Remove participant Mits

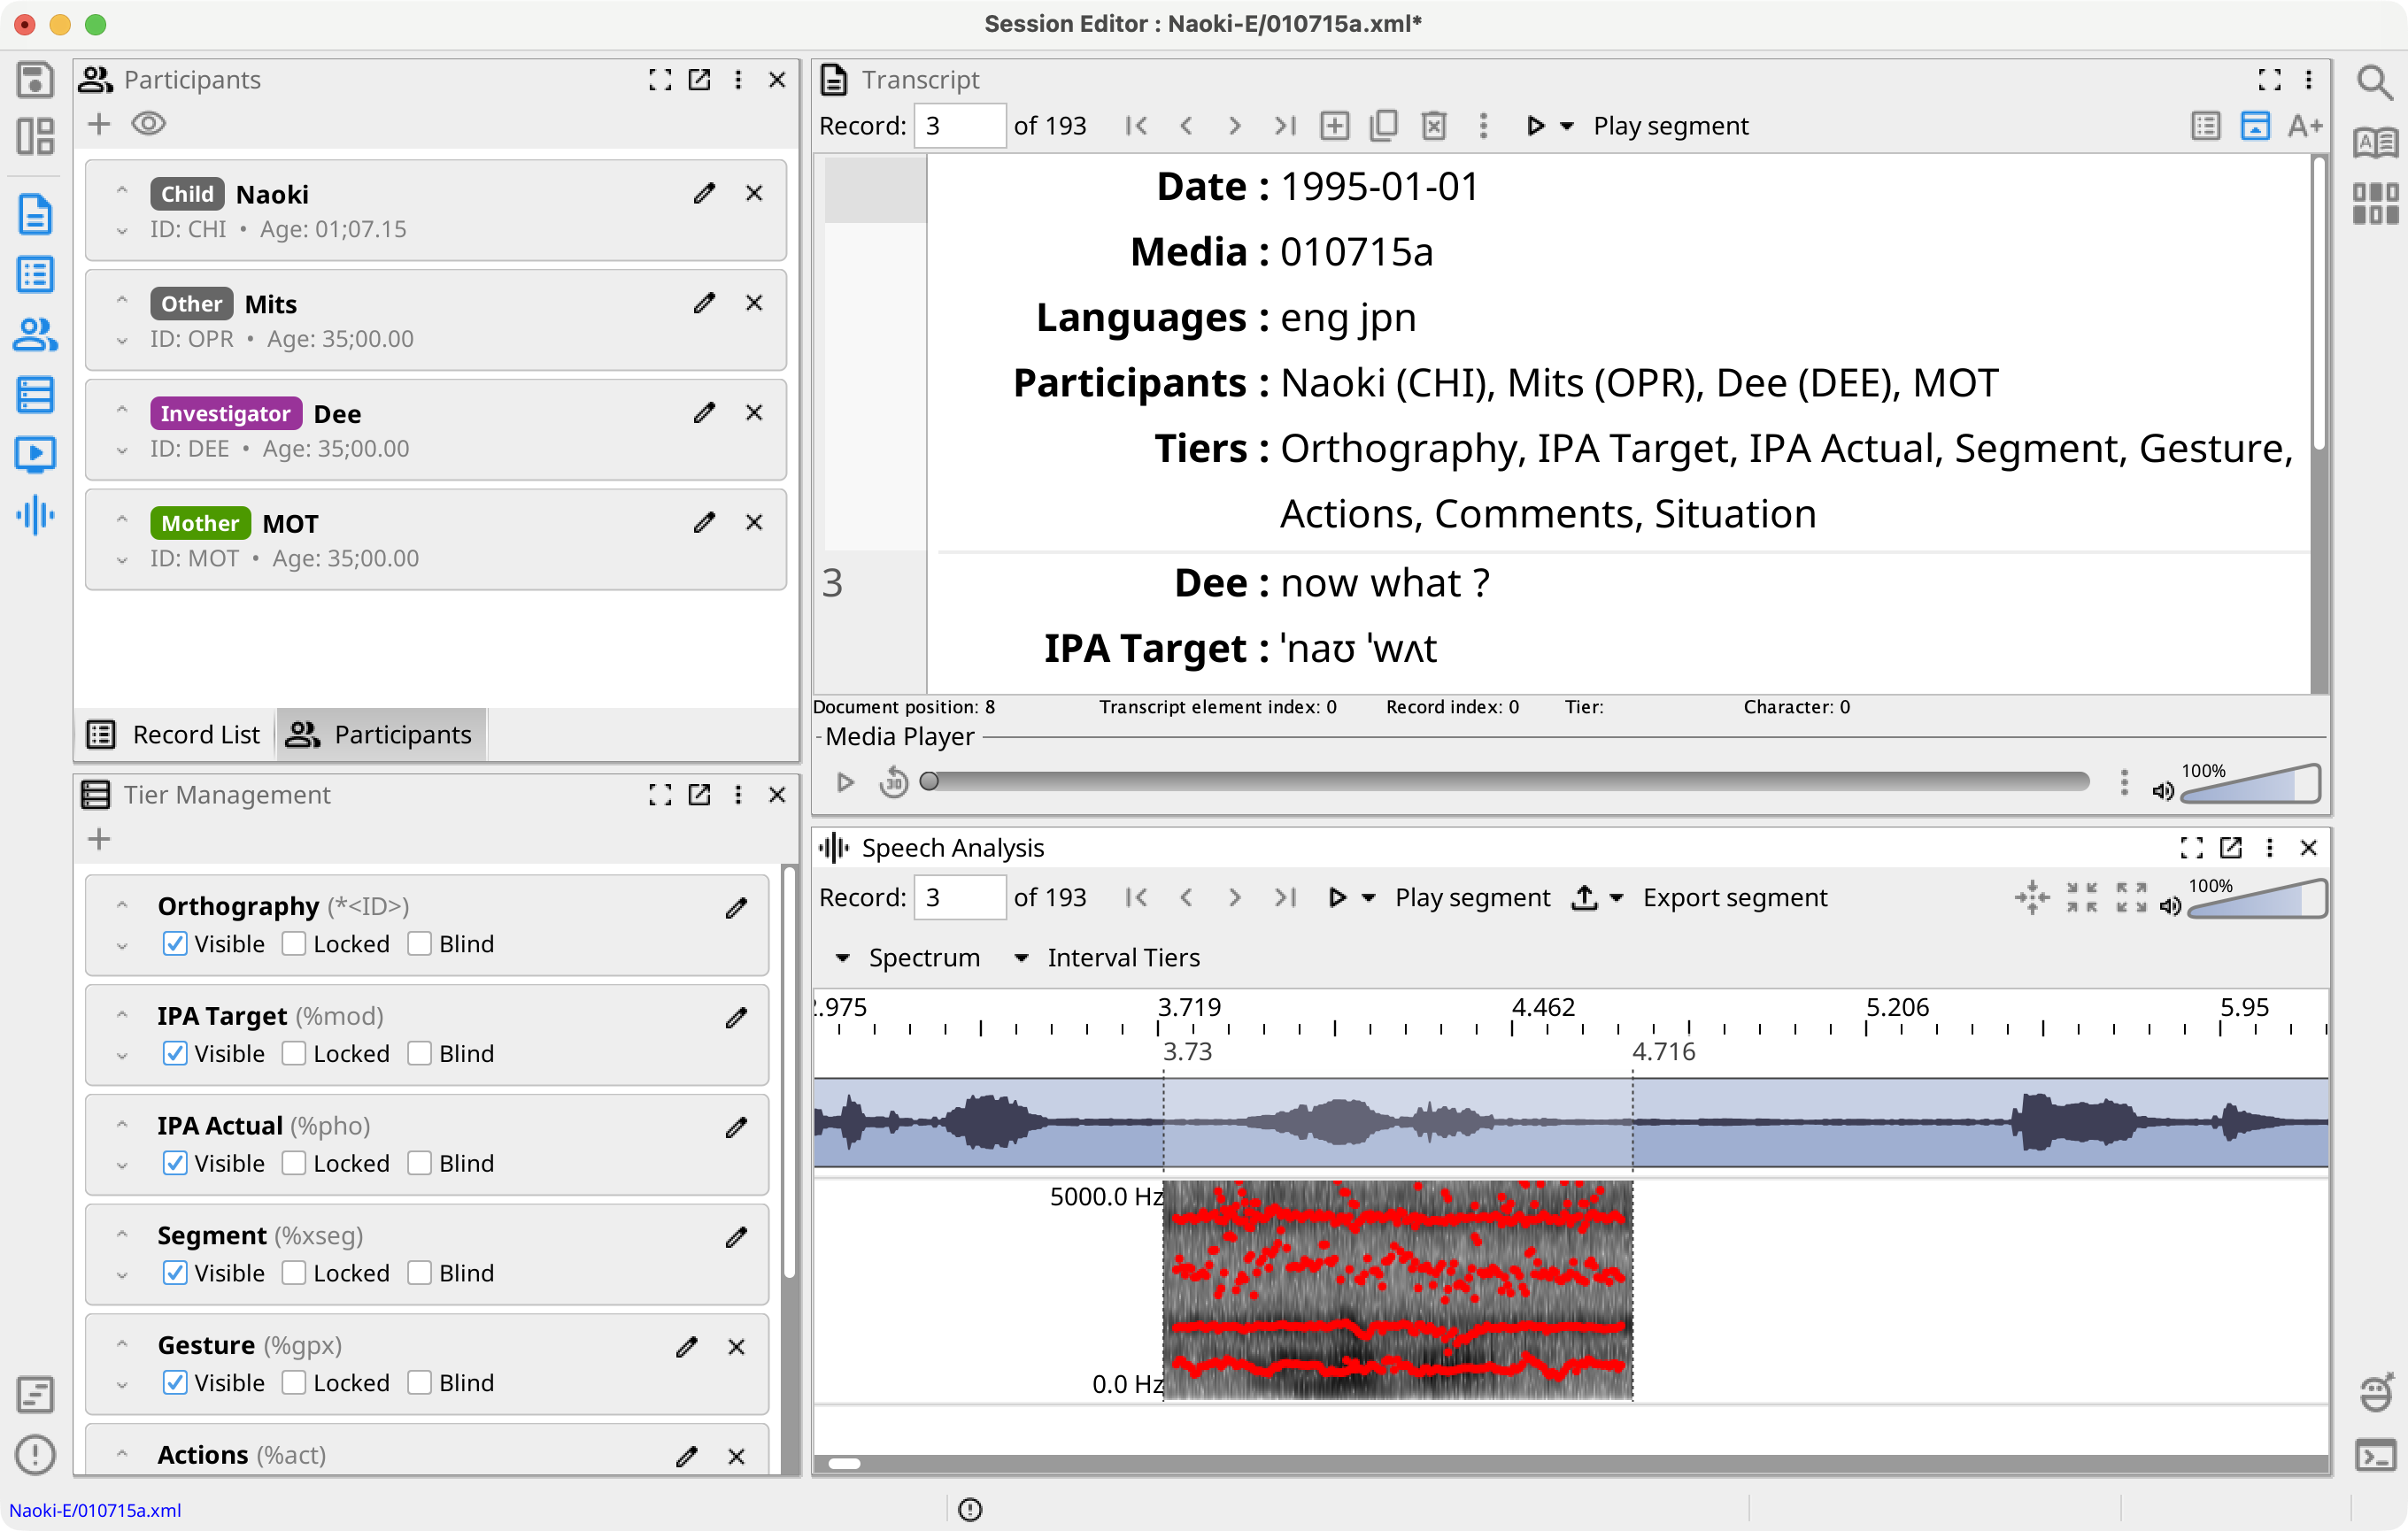click(755, 303)
